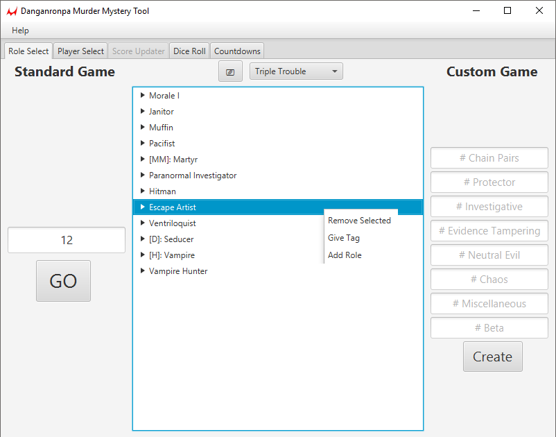Click the # Investigative field
Screen dimensions: 556x437
[489, 207]
